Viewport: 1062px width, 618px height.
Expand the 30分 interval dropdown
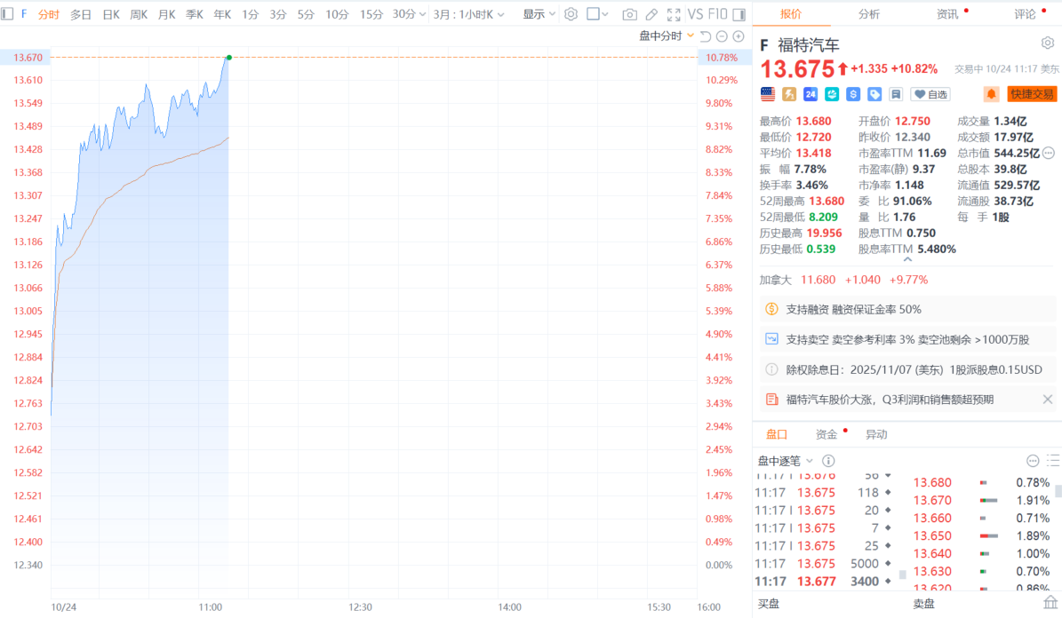pos(409,14)
